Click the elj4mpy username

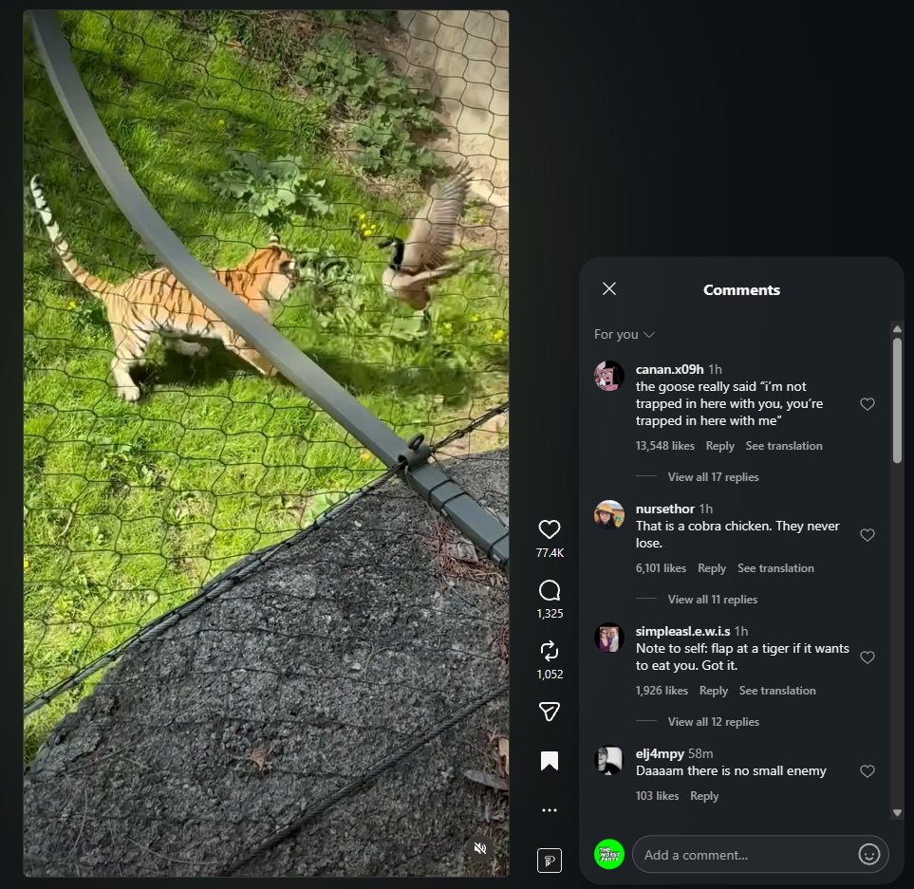660,753
